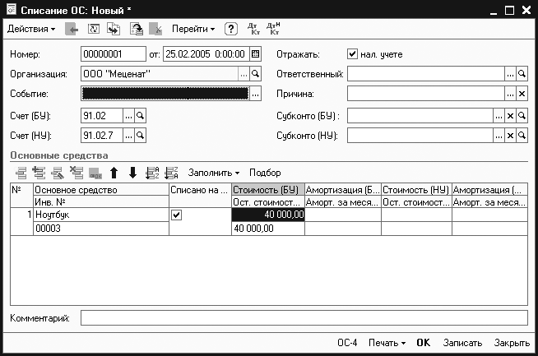Click the Подбор button
The width and height of the screenshot is (538, 356).
tap(265, 173)
